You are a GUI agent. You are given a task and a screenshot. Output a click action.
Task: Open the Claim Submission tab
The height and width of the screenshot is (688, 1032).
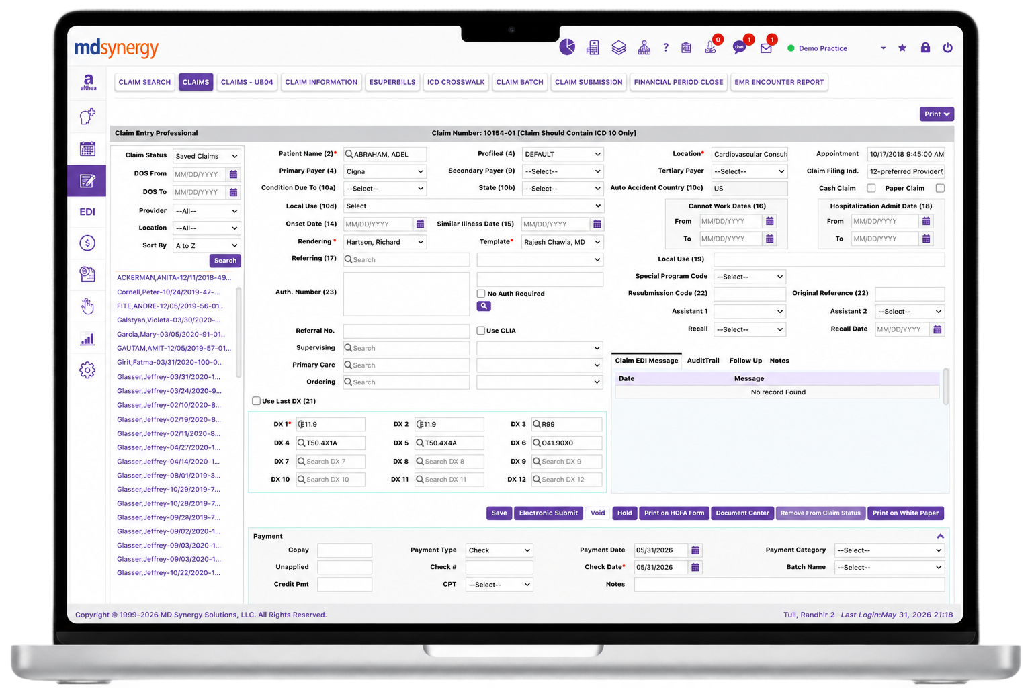tap(589, 82)
